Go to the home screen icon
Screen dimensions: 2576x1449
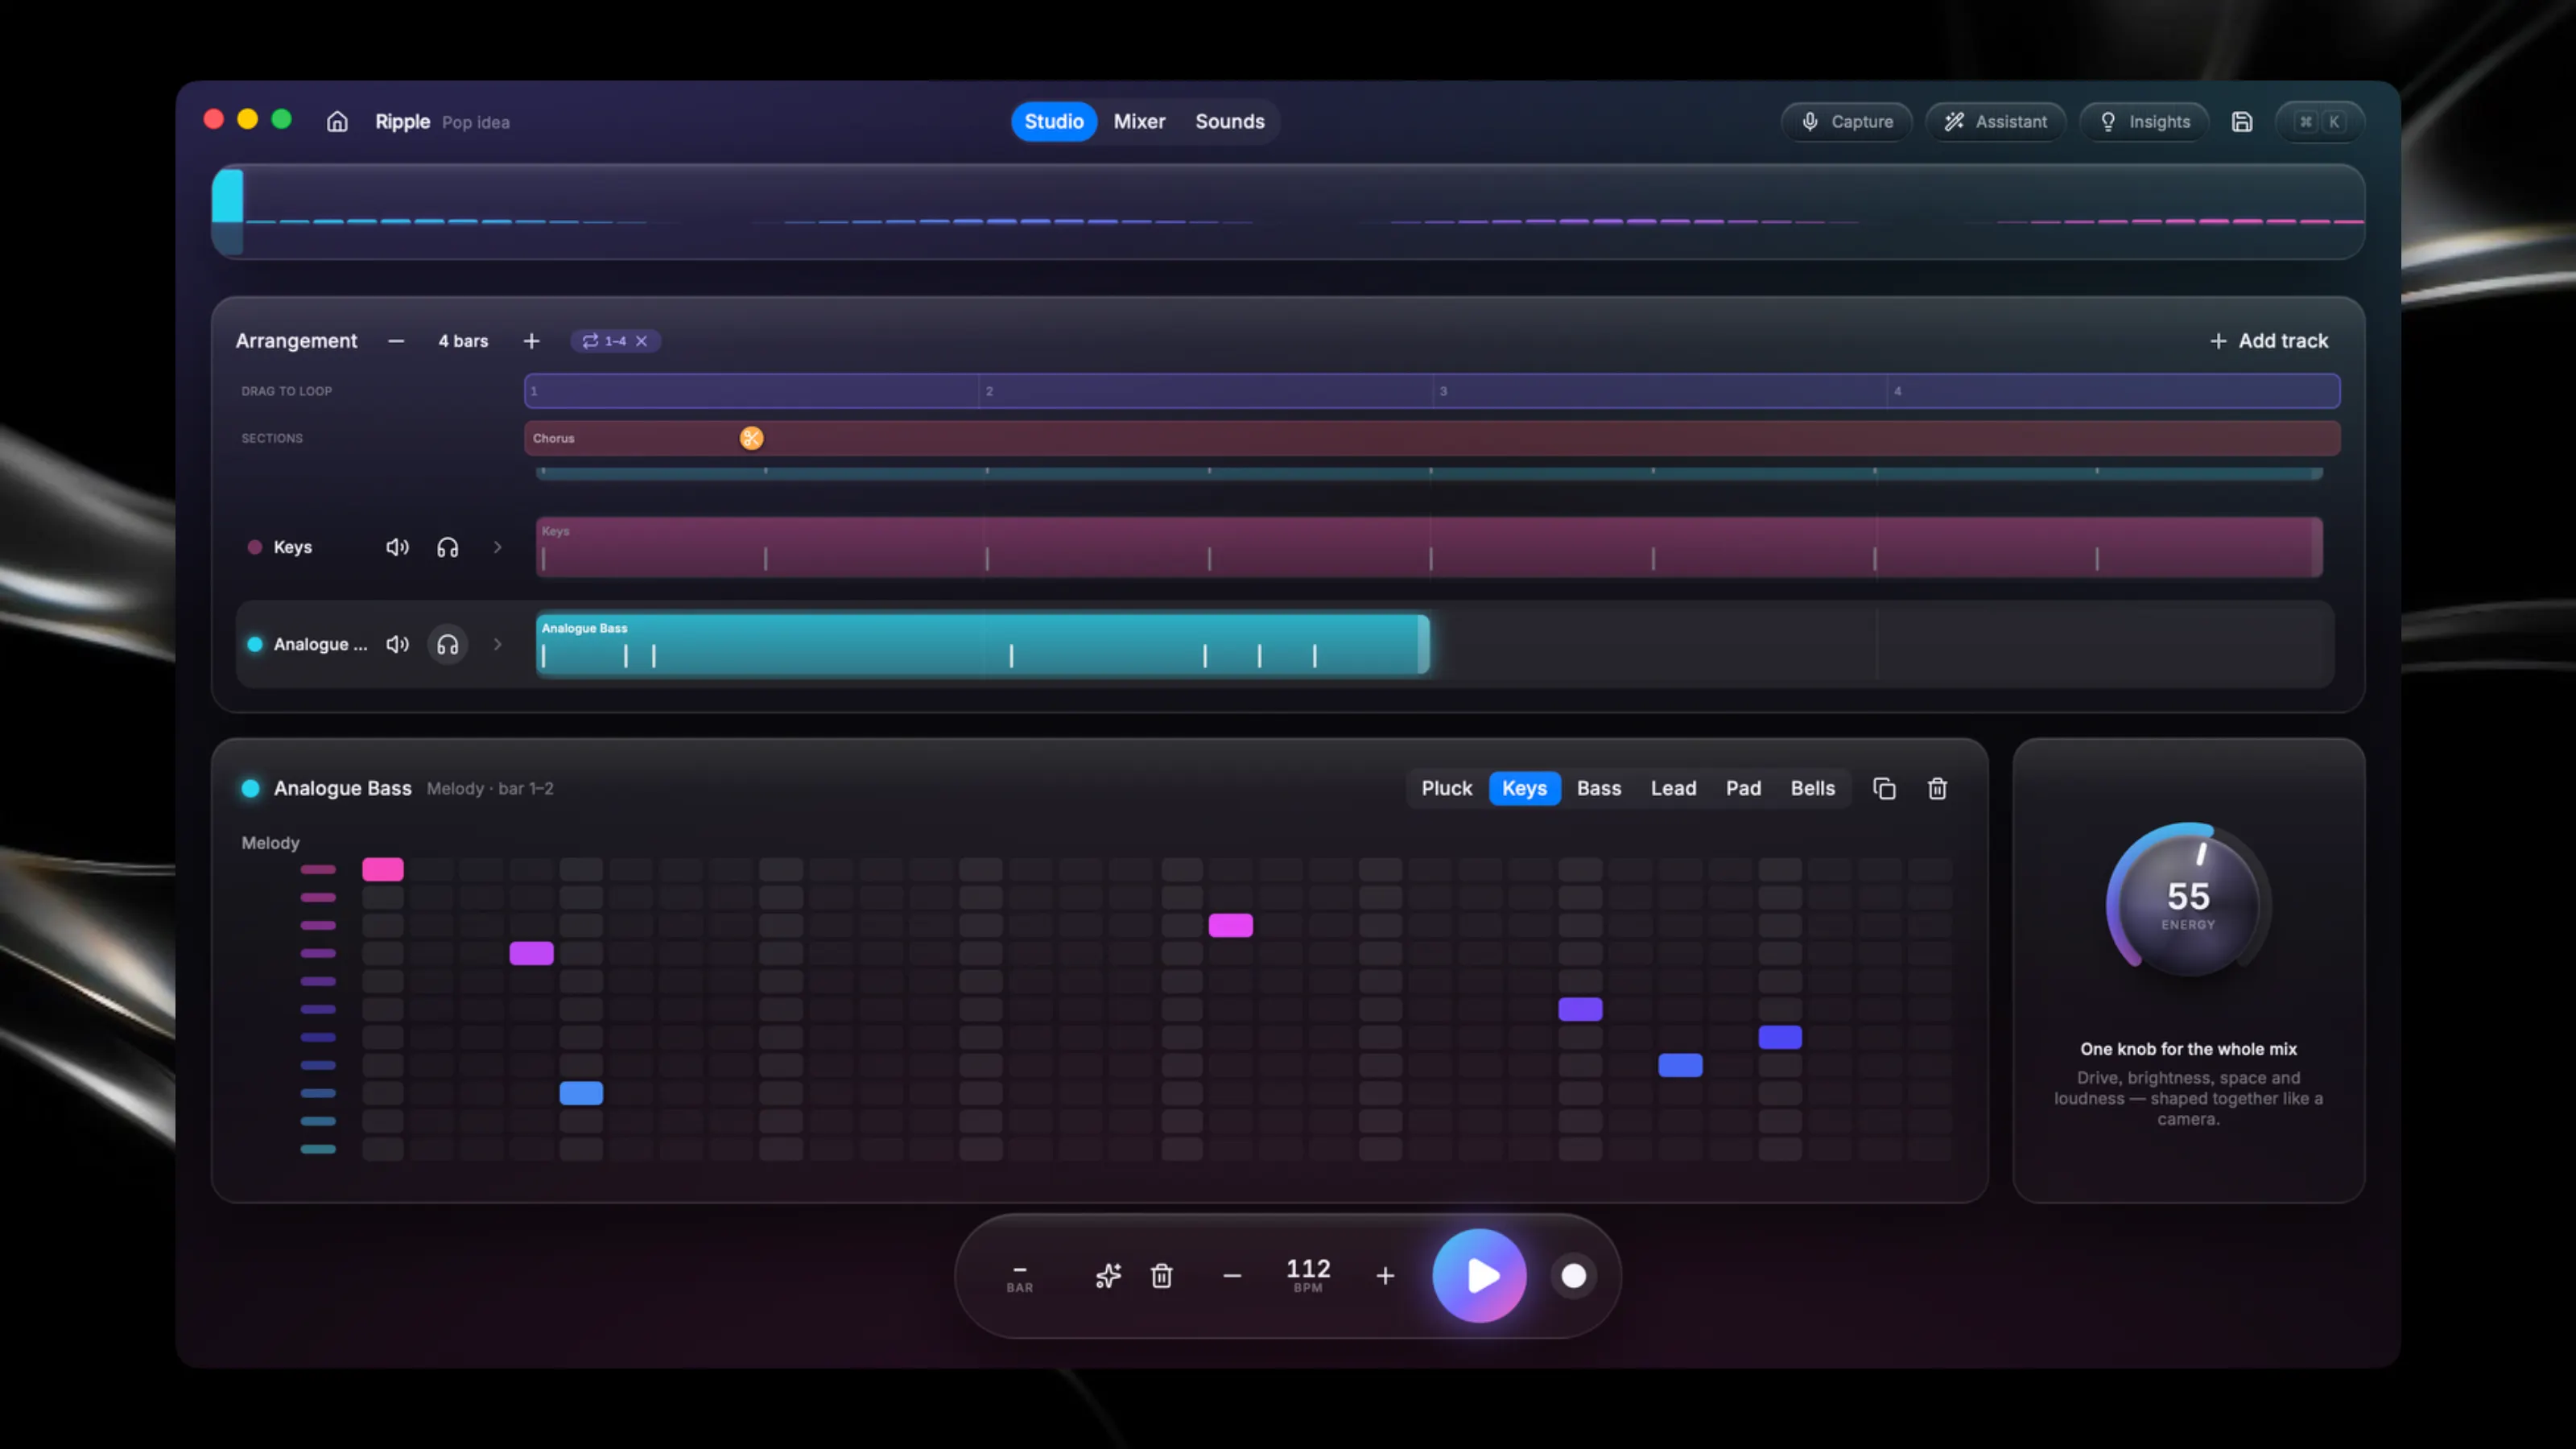pos(337,121)
